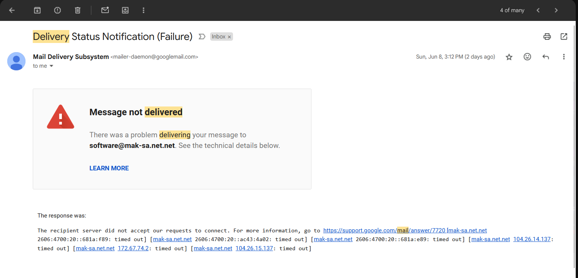The width and height of the screenshot is (578, 278).
Task: Toggle the importance marker next to subject
Action: (x=202, y=37)
